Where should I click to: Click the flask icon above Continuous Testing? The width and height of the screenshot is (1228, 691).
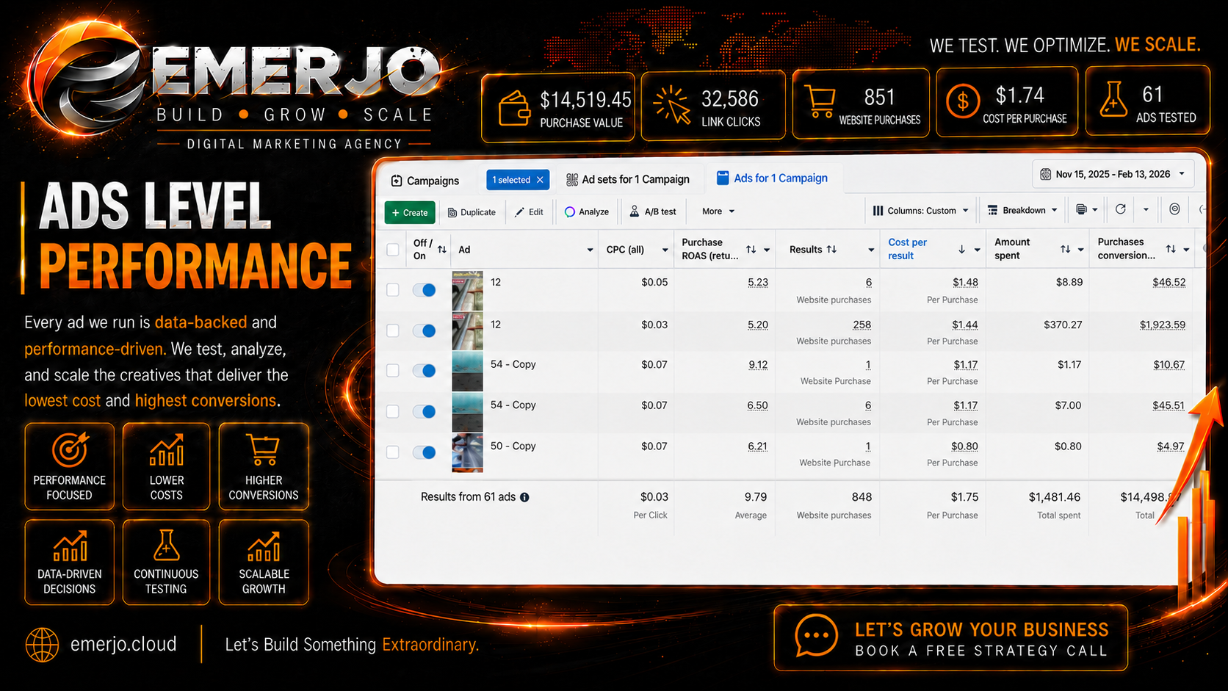[166, 545]
